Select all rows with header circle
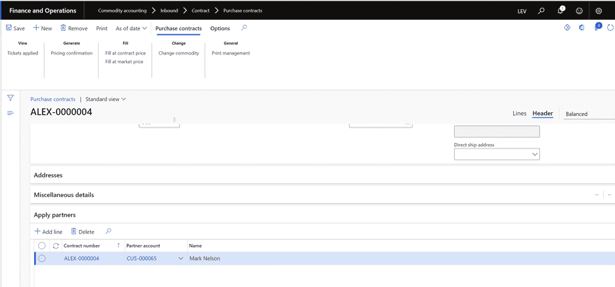 pyautogui.click(x=42, y=246)
